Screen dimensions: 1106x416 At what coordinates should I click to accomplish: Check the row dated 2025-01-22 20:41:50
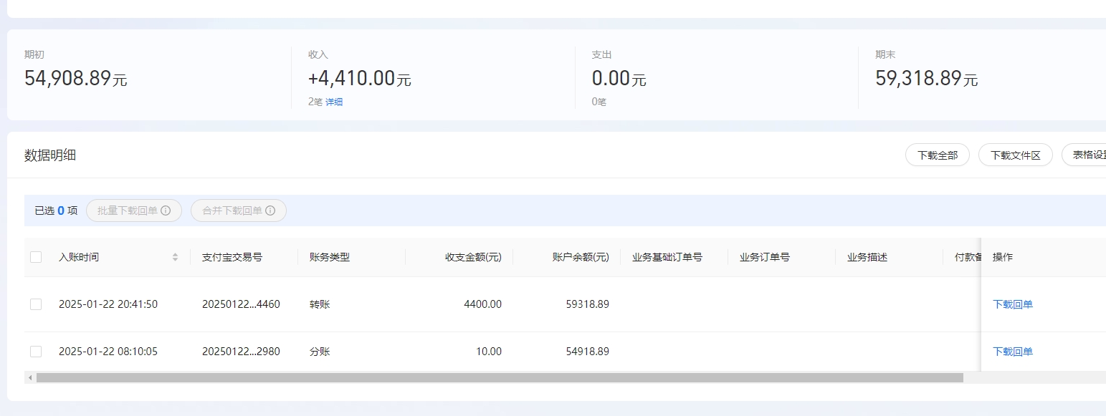pyautogui.click(x=36, y=304)
